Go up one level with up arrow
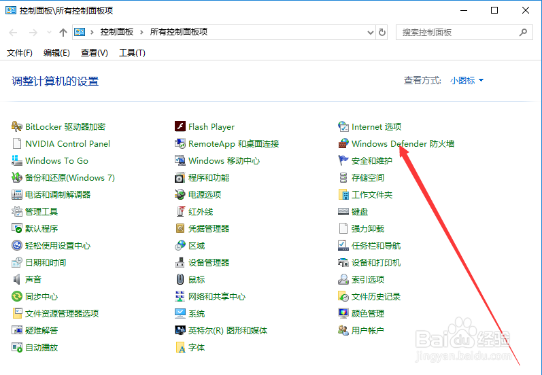 pyautogui.click(x=63, y=33)
